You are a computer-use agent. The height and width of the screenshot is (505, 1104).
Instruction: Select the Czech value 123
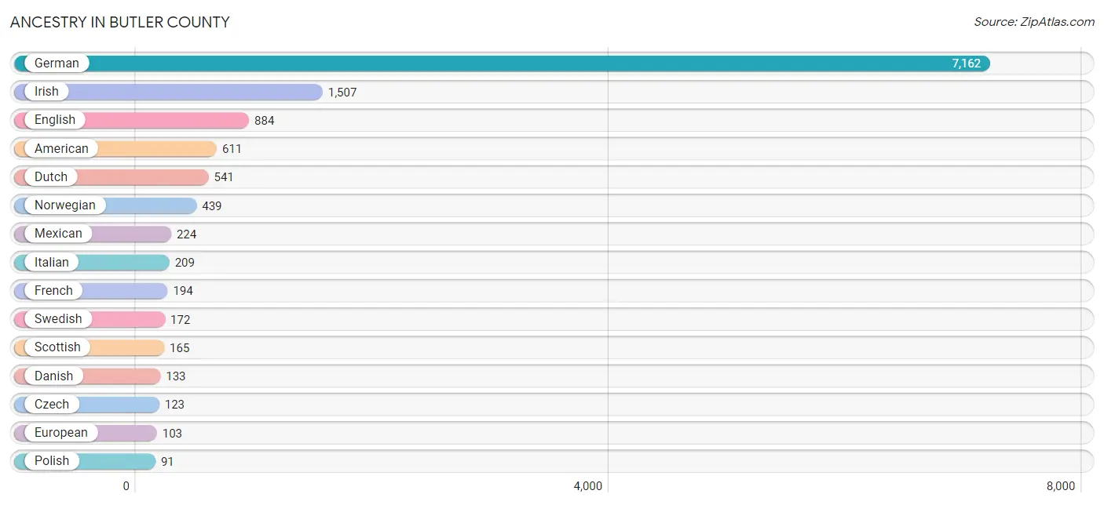click(175, 405)
